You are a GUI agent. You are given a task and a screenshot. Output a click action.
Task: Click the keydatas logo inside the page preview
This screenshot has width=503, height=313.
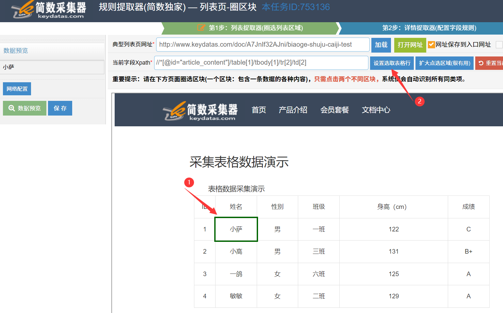click(x=200, y=110)
